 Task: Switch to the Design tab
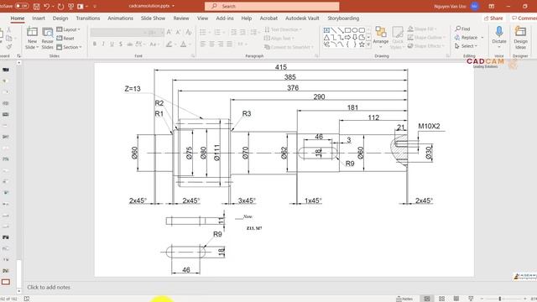pos(60,18)
